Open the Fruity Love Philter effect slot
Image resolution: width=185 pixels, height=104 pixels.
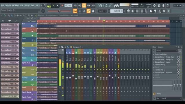pos(161,54)
